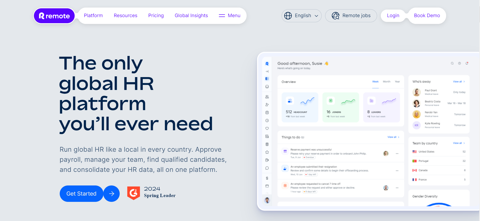Click the dashboard notification bell icon
Screen dimensions: 480x221
pyautogui.click(x=467, y=63)
